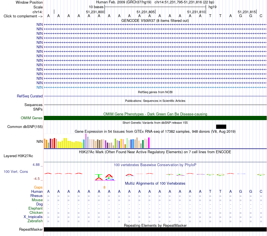Click the black RepeatMasker bar
Viewport: 267px width, 236px height.
coord(155,229)
